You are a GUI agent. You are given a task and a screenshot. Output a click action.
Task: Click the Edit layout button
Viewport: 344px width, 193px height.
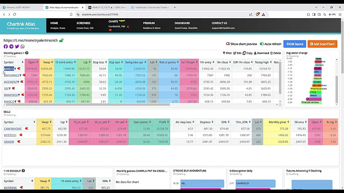[x=295, y=44]
